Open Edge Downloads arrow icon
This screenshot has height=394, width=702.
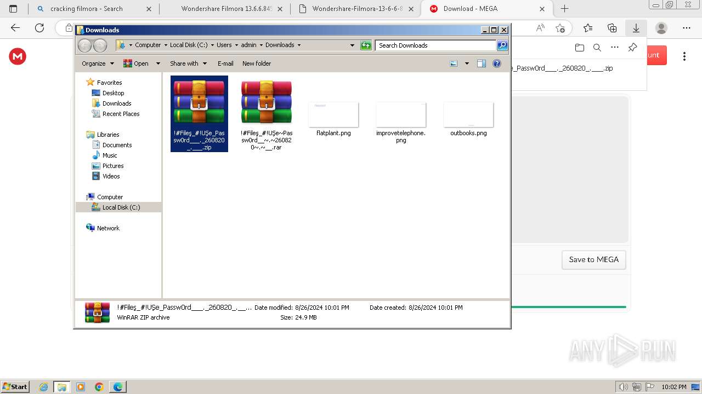636,28
